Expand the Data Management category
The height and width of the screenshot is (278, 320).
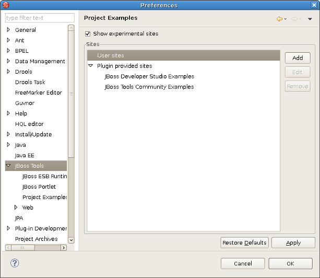pyautogui.click(x=8, y=61)
